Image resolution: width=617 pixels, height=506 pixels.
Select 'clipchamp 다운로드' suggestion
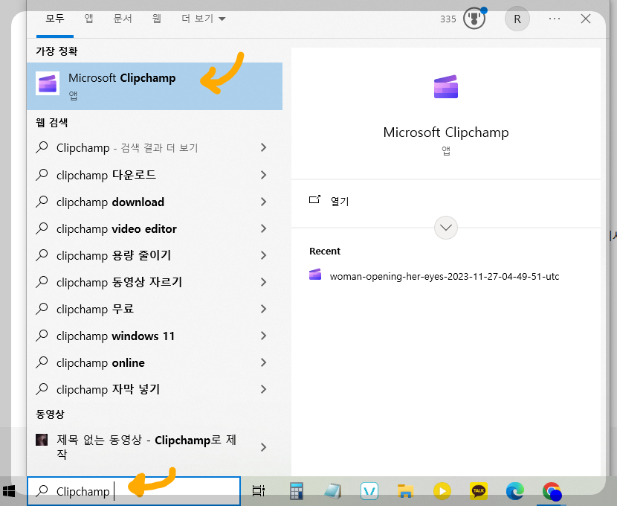(155, 175)
